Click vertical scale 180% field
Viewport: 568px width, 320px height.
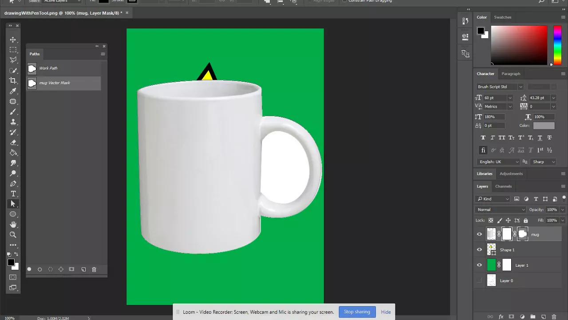click(x=495, y=117)
